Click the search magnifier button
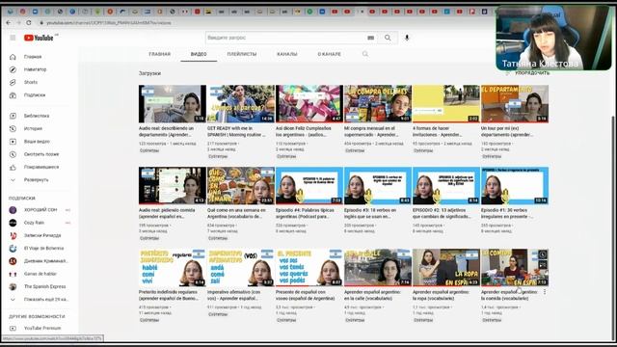This screenshot has width=617, height=347. click(x=388, y=38)
